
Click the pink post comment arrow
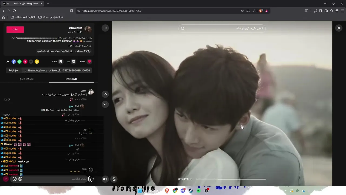coord(6,179)
